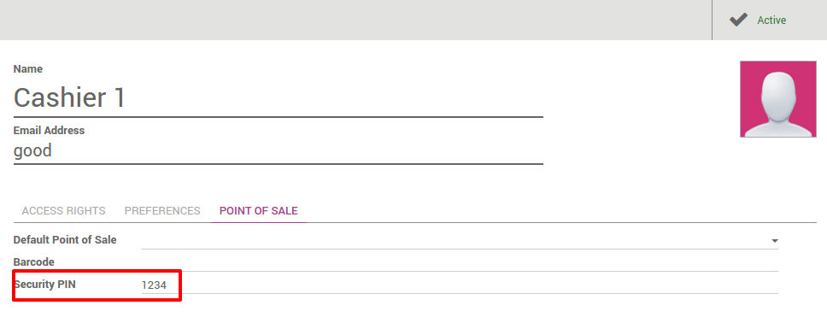
Task: Click the Active checkmark icon
Action: coord(738,20)
